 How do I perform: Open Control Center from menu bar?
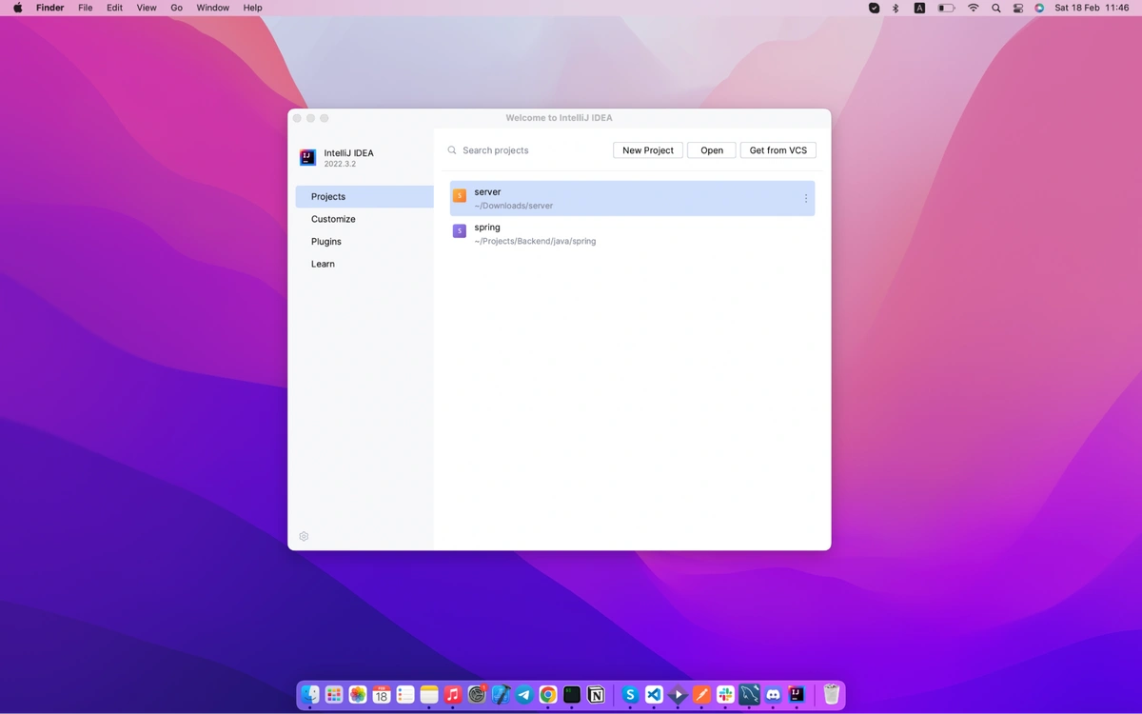[x=1018, y=8]
